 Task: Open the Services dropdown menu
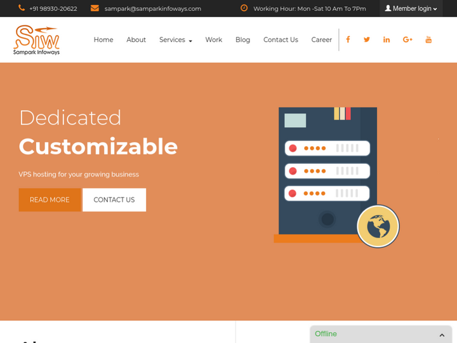point(175,39)
